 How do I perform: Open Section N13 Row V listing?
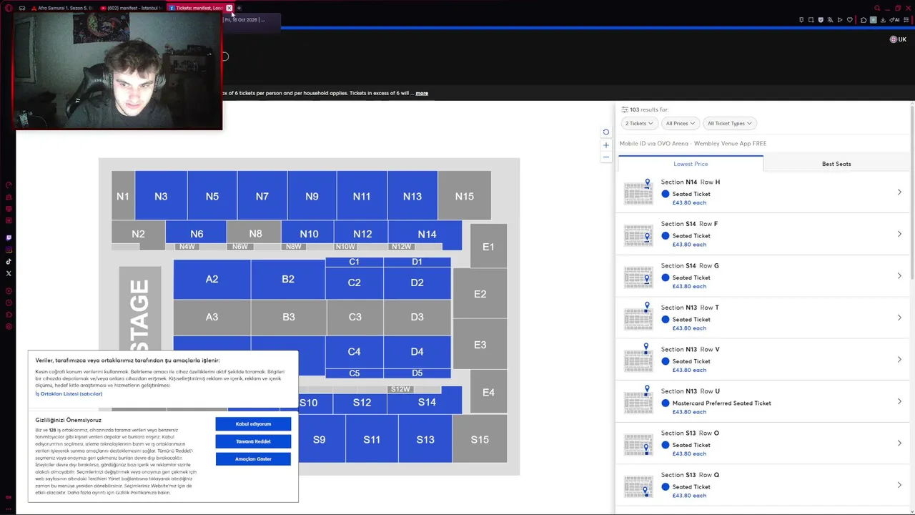[763, 360]
